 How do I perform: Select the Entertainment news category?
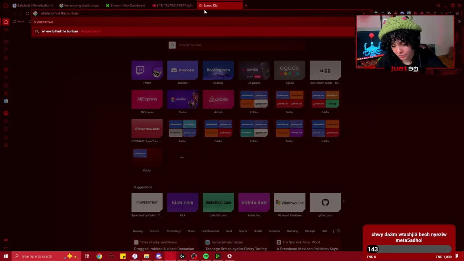(x=210, y=231)
